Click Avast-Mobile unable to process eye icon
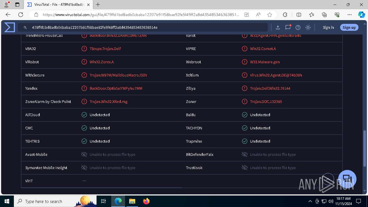The image size is (368, 207). (x=84, y=154)
